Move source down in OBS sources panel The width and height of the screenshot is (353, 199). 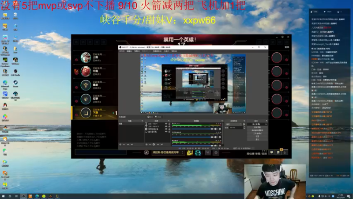(x=161, y=145)
